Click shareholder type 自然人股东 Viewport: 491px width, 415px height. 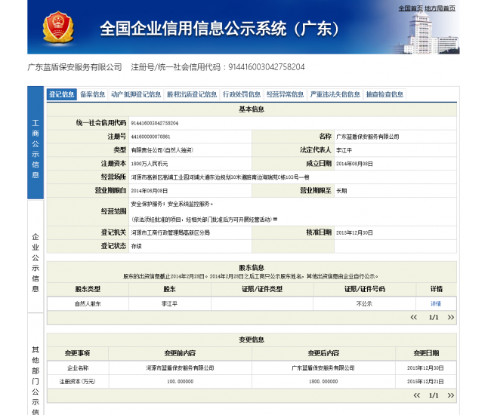pyautogui.click(x=88, y=303)
